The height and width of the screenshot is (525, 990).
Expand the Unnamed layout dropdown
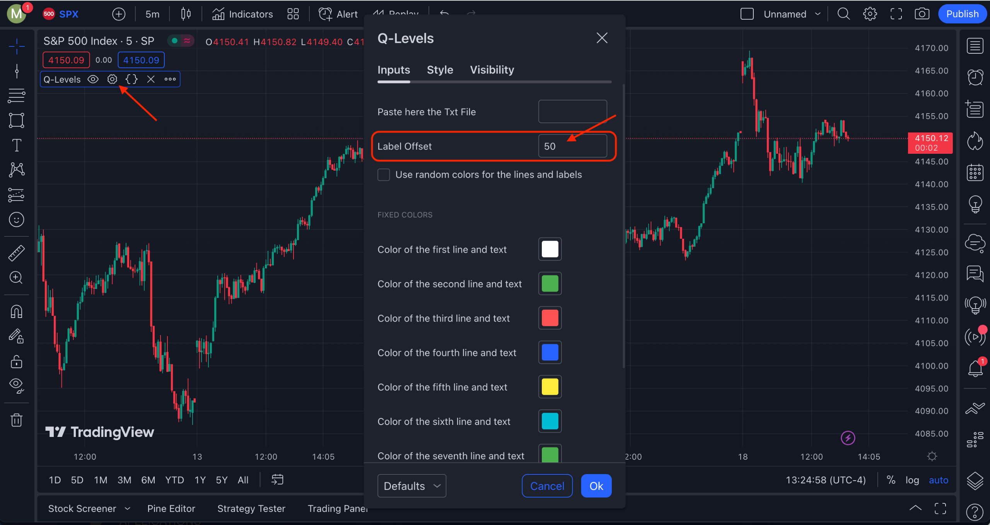792,14
